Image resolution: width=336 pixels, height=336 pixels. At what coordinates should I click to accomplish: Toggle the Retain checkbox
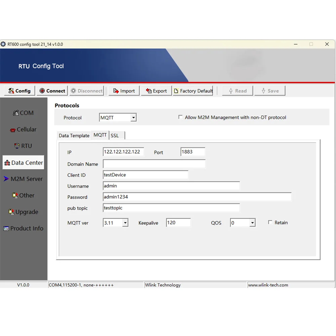pos(270,222)
